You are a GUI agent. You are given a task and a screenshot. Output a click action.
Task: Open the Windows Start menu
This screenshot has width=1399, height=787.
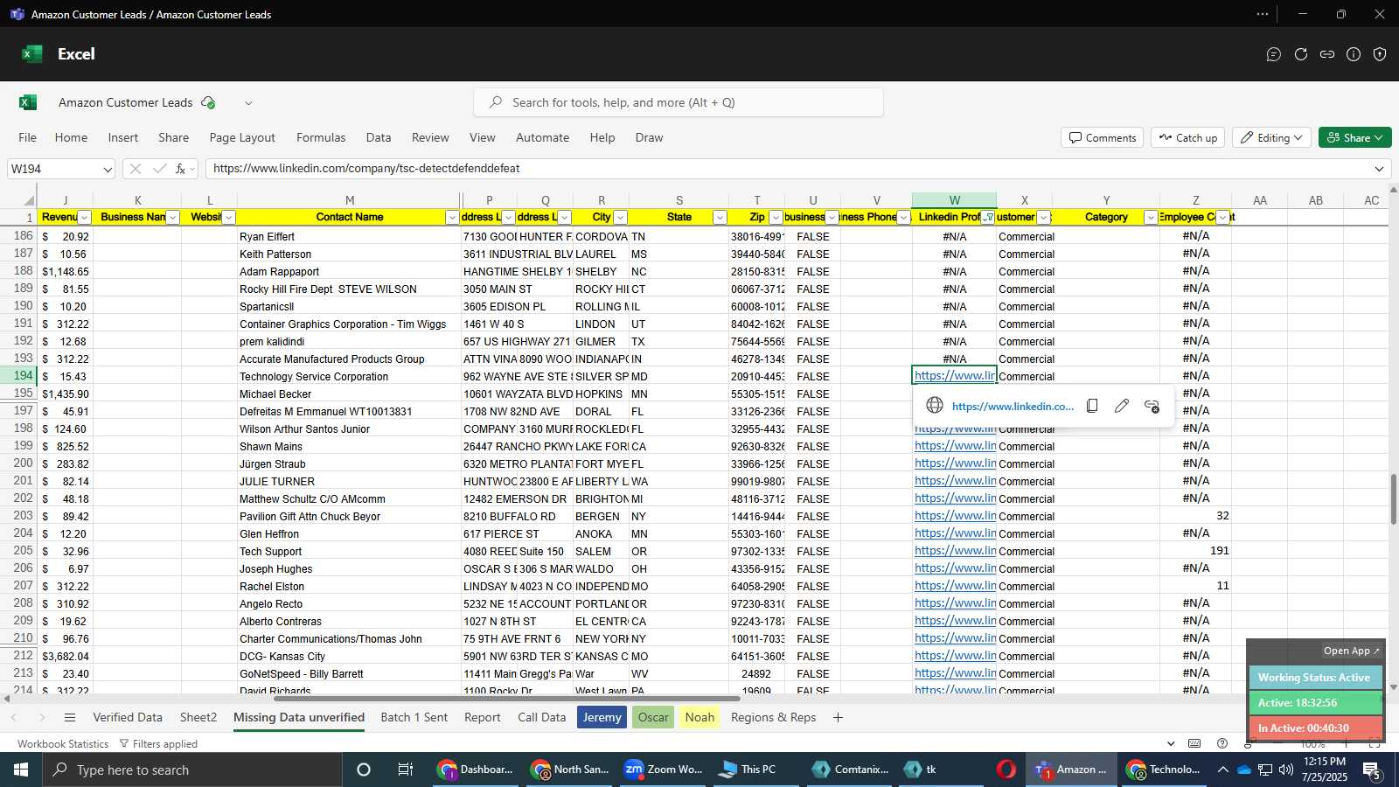click(x=21, y=770)
